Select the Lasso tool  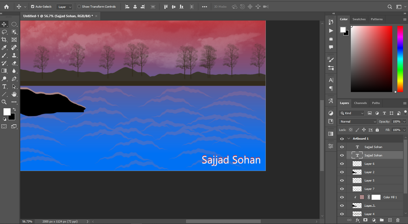(x=4, y=32)
